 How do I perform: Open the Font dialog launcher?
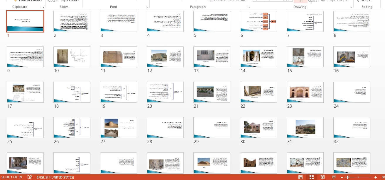(147, 7)
